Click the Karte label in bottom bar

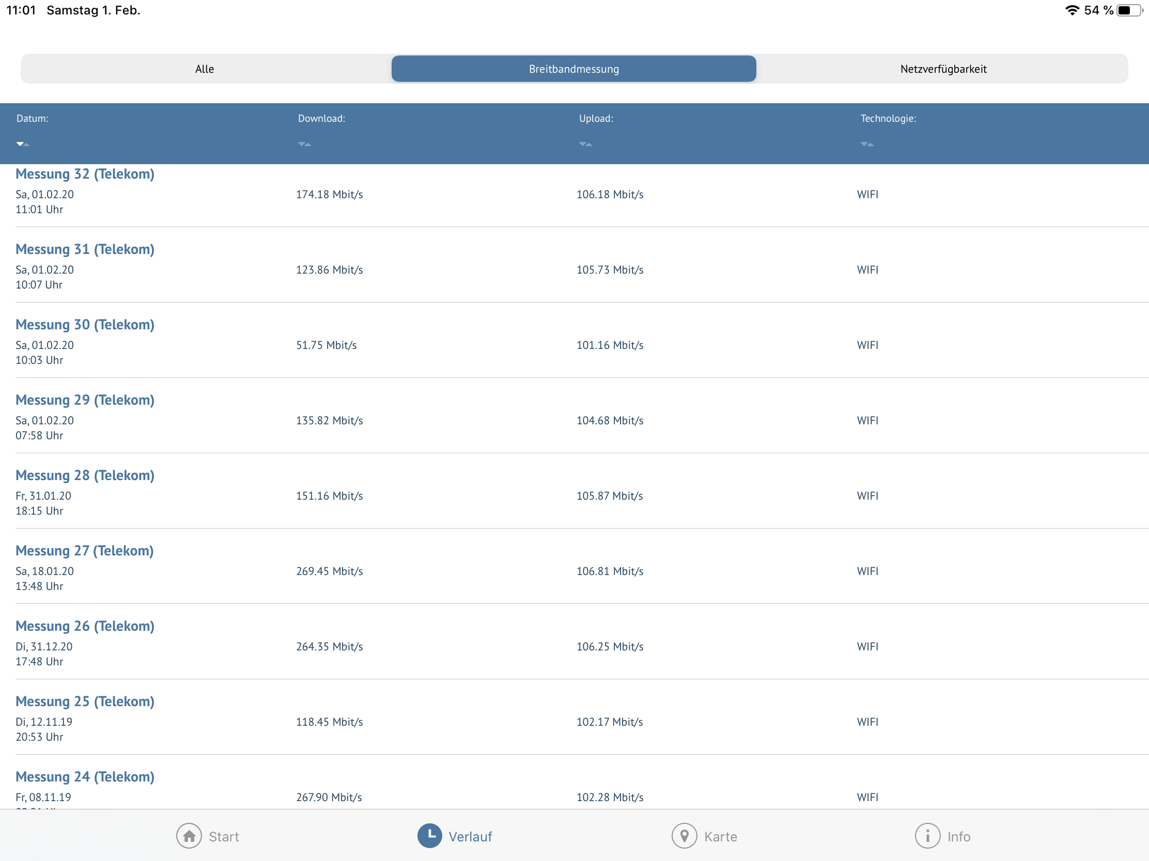(721, 837)
